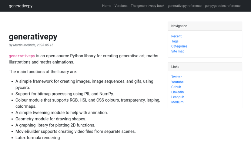The image size is (251, 141).
Task: Follow the Recent link in Navigation
Action: (x=176, y=36)
